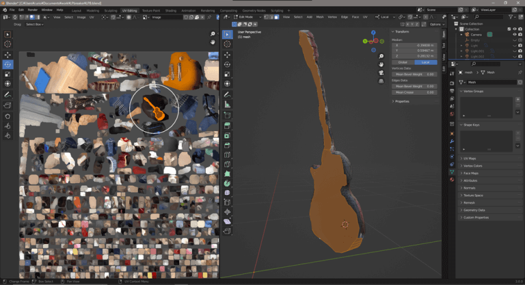Adjust the Mean Crease slider
The width and height of the screenshot is (525, 285).
click(414, 92)
